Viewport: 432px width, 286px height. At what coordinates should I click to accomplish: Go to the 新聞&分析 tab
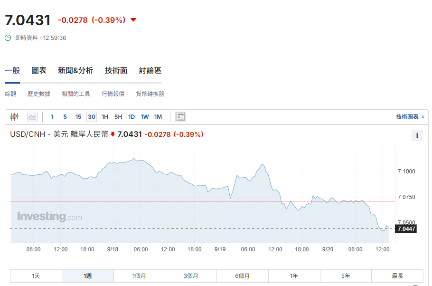pos(75,70)
